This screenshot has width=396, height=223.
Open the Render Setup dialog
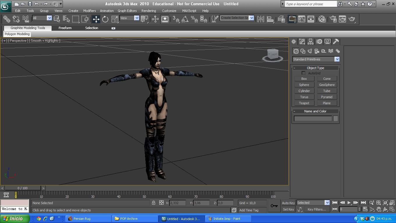[333, 19]
